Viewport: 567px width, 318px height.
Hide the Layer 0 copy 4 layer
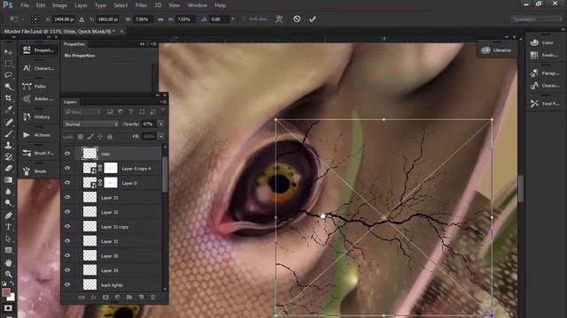(67, 168)
